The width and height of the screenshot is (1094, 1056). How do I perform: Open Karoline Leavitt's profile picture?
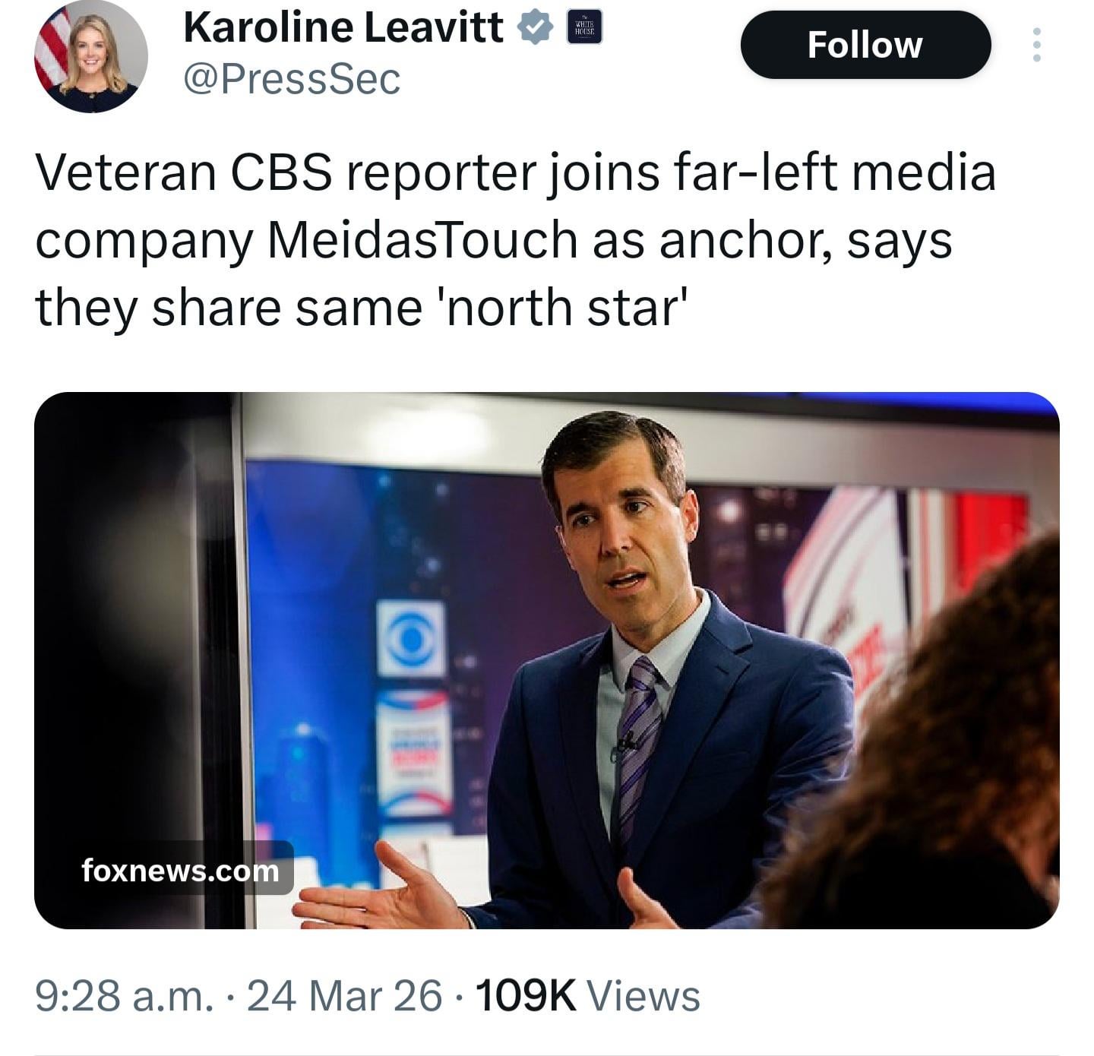click(x=90, y=56)
